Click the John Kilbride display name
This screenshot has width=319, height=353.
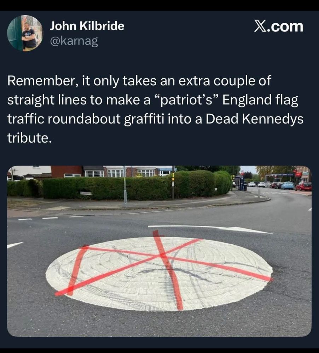coord(87,26)
